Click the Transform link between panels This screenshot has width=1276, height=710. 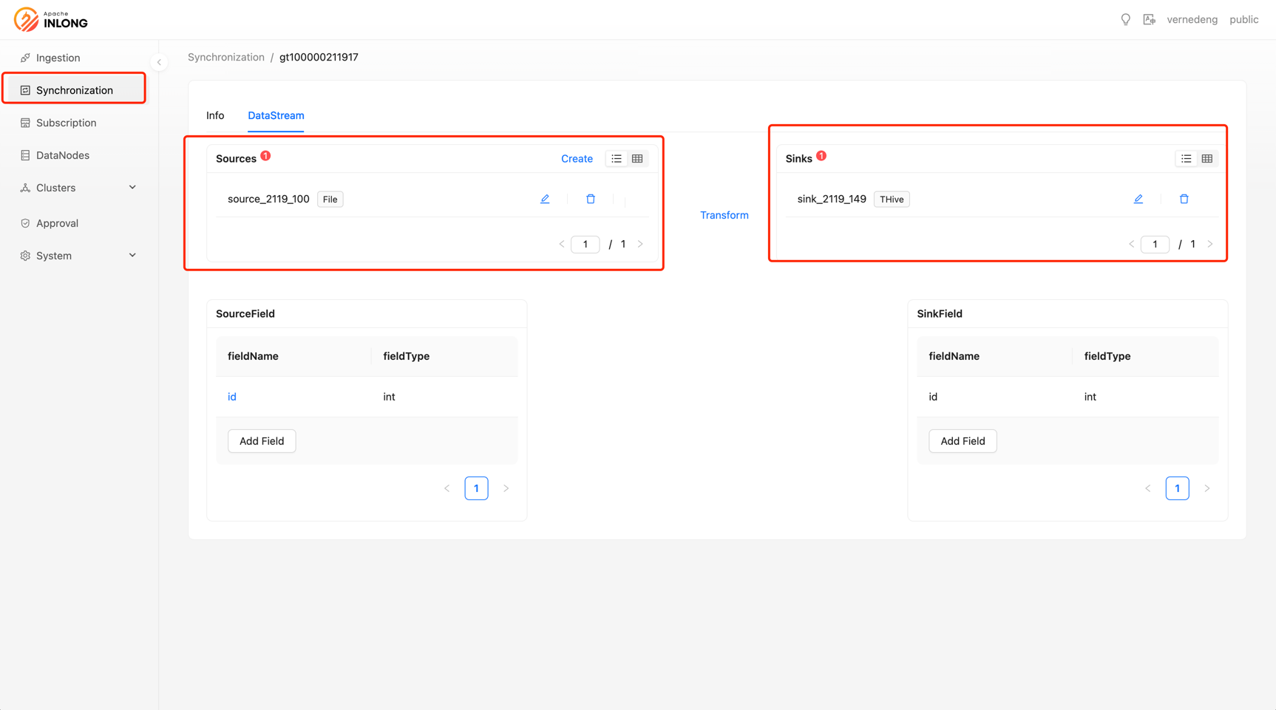coord(724,215)
